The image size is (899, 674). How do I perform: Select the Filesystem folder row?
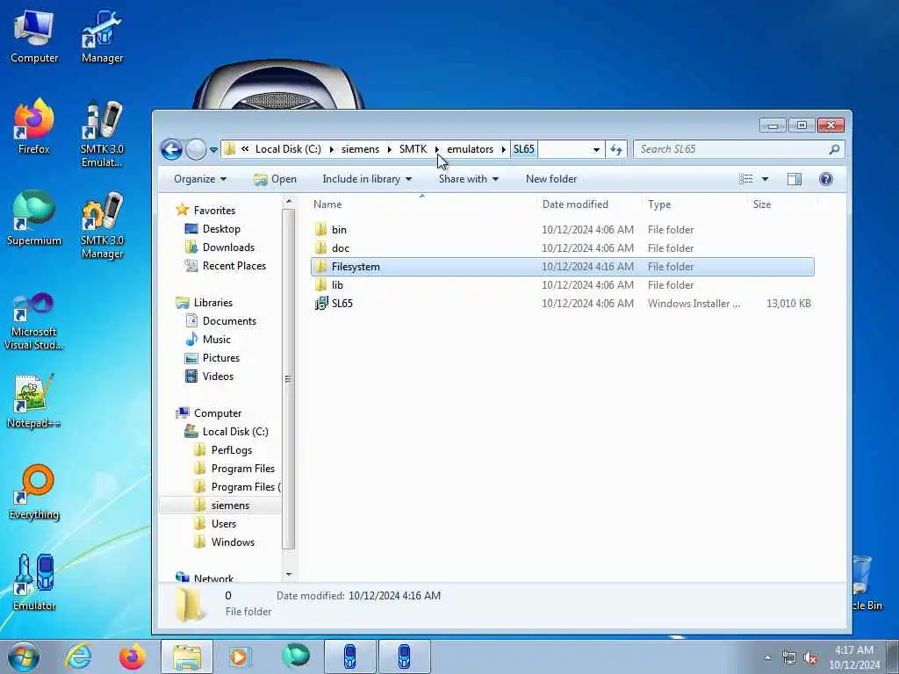(563, 267)
